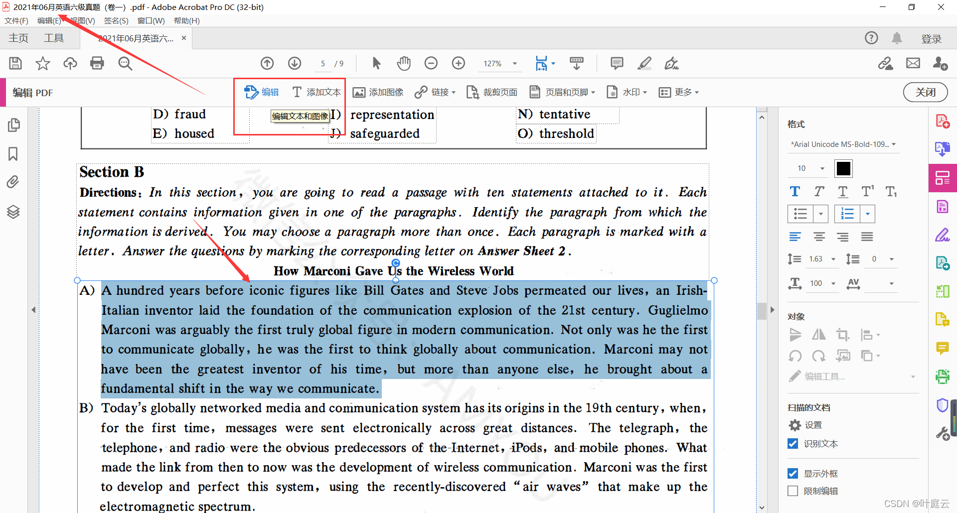Click the fit page width icon
This screenshot has width=957, height=513.
pos(541,63)
